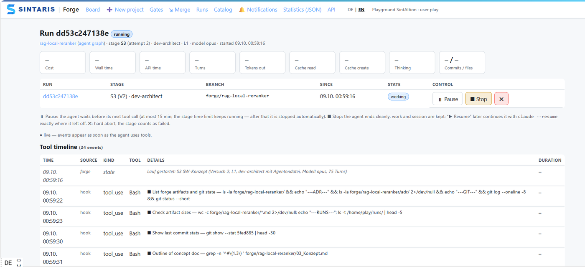This screenshot has height=267, width=585.
Task: Click the Thinking stat card
Action: (412, 63)
